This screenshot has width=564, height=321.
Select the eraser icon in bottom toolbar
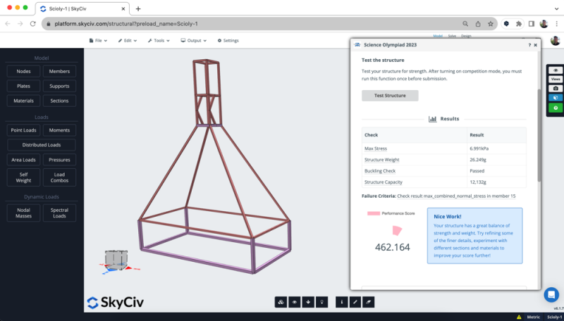point(369,302)
